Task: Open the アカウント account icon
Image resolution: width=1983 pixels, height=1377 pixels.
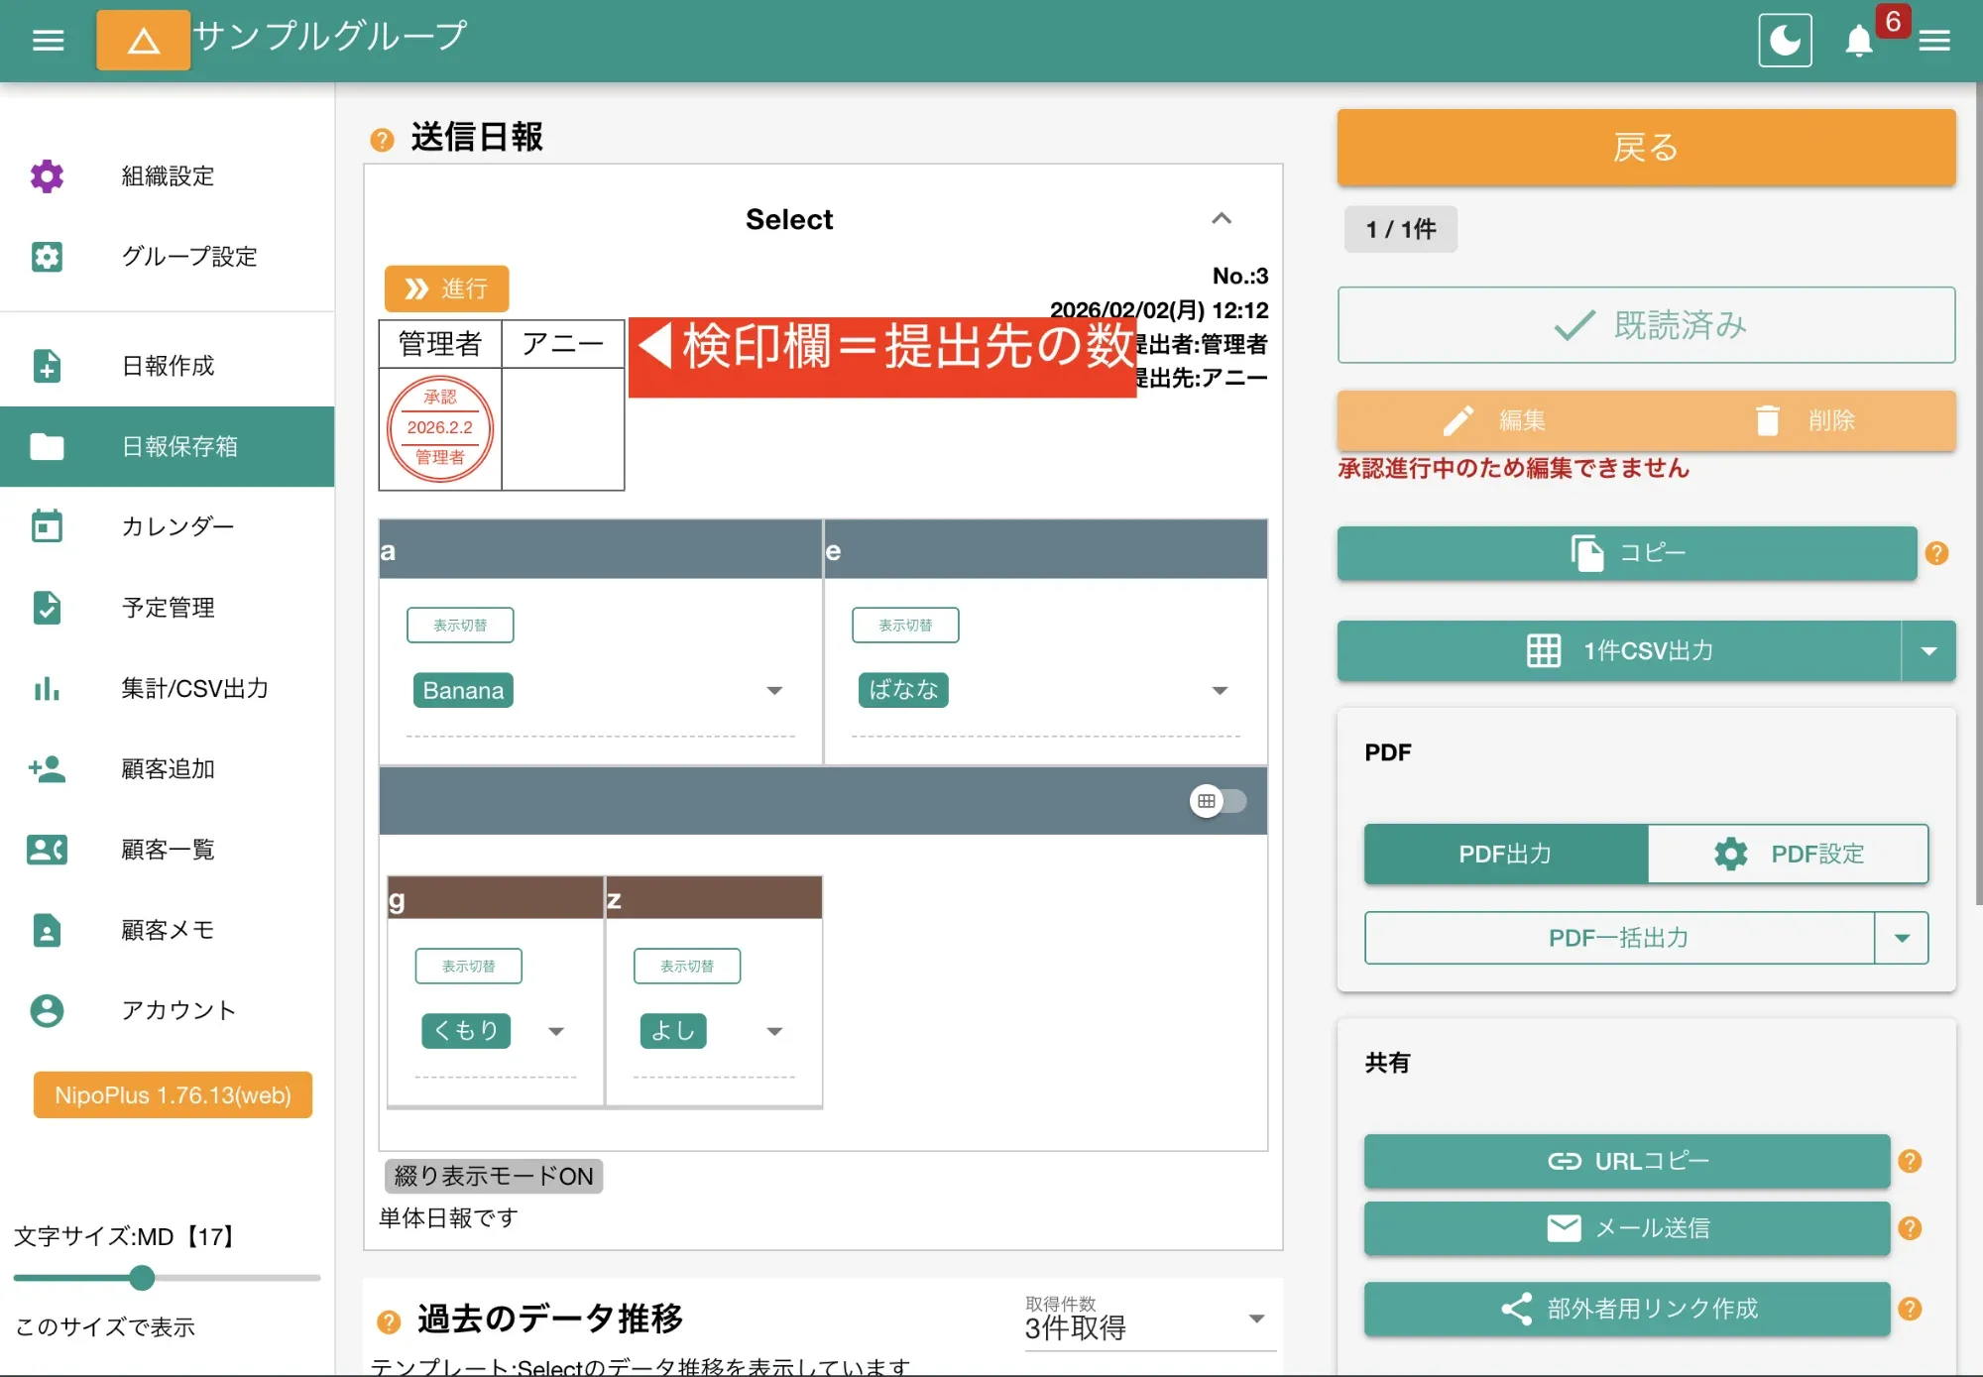Action: point(47,1010)
